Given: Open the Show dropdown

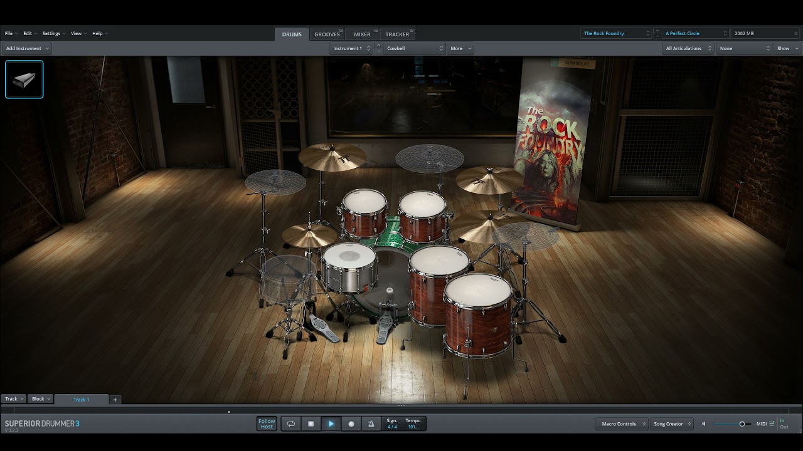Looking at the screenshot, I should (788, 48).
